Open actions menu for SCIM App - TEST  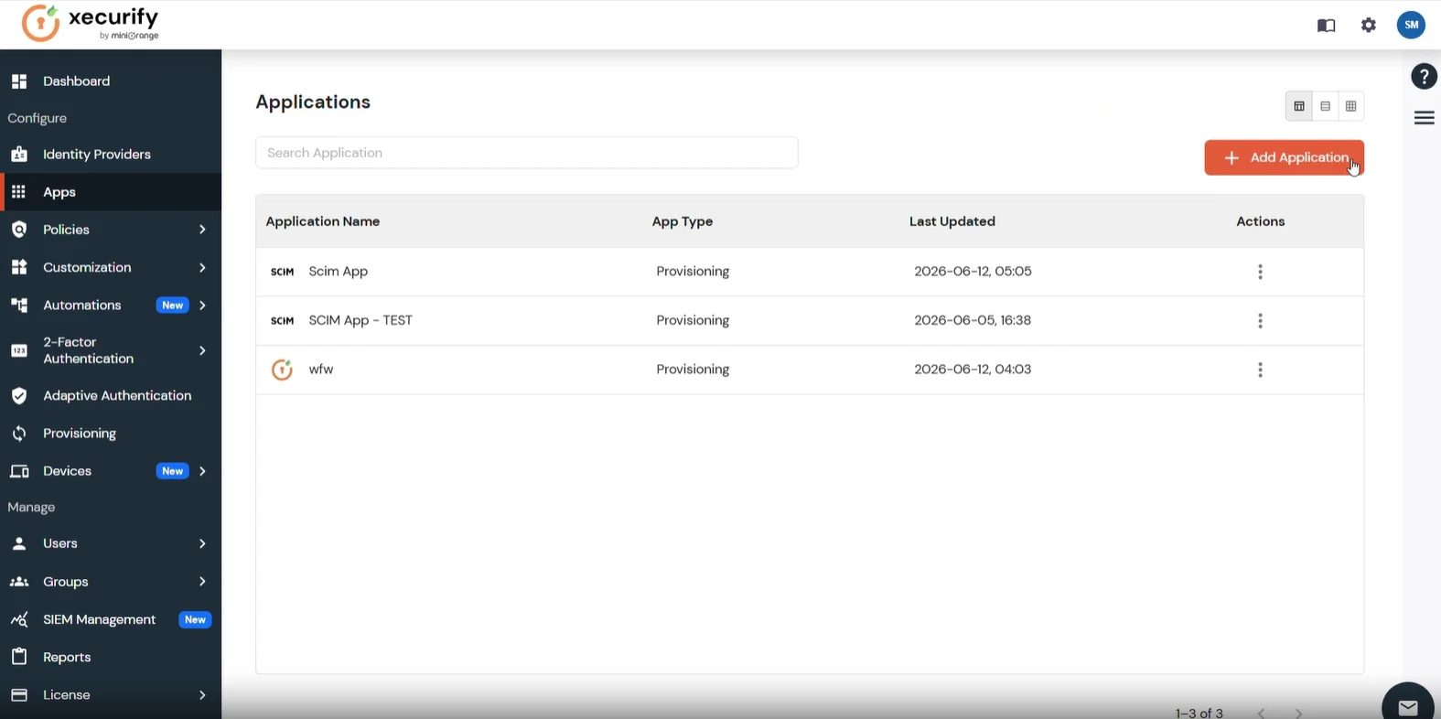(1261, 321)
